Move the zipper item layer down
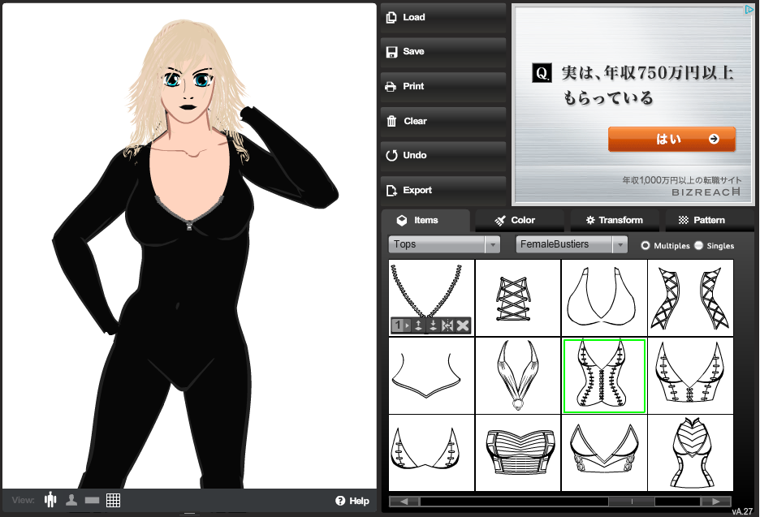This screenshot has width=760, height=517. coord(433,325)
